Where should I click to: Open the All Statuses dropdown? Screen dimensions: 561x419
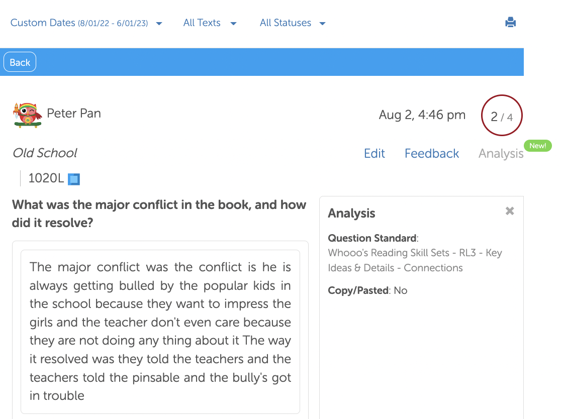coord(293,23)
